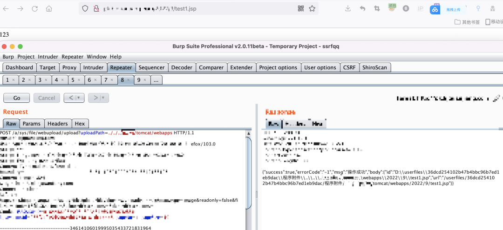Select Repeater request tab 2
The image size is (503, 230).
tap(27, 80)
